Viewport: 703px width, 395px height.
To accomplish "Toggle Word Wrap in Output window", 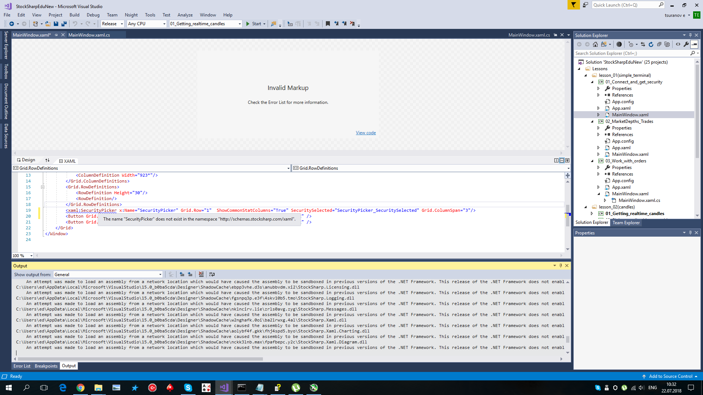I will click(x=212, y=274).
